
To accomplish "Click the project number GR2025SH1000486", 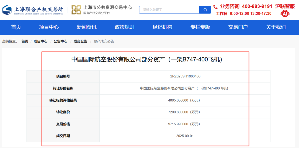I will [185, 76].
